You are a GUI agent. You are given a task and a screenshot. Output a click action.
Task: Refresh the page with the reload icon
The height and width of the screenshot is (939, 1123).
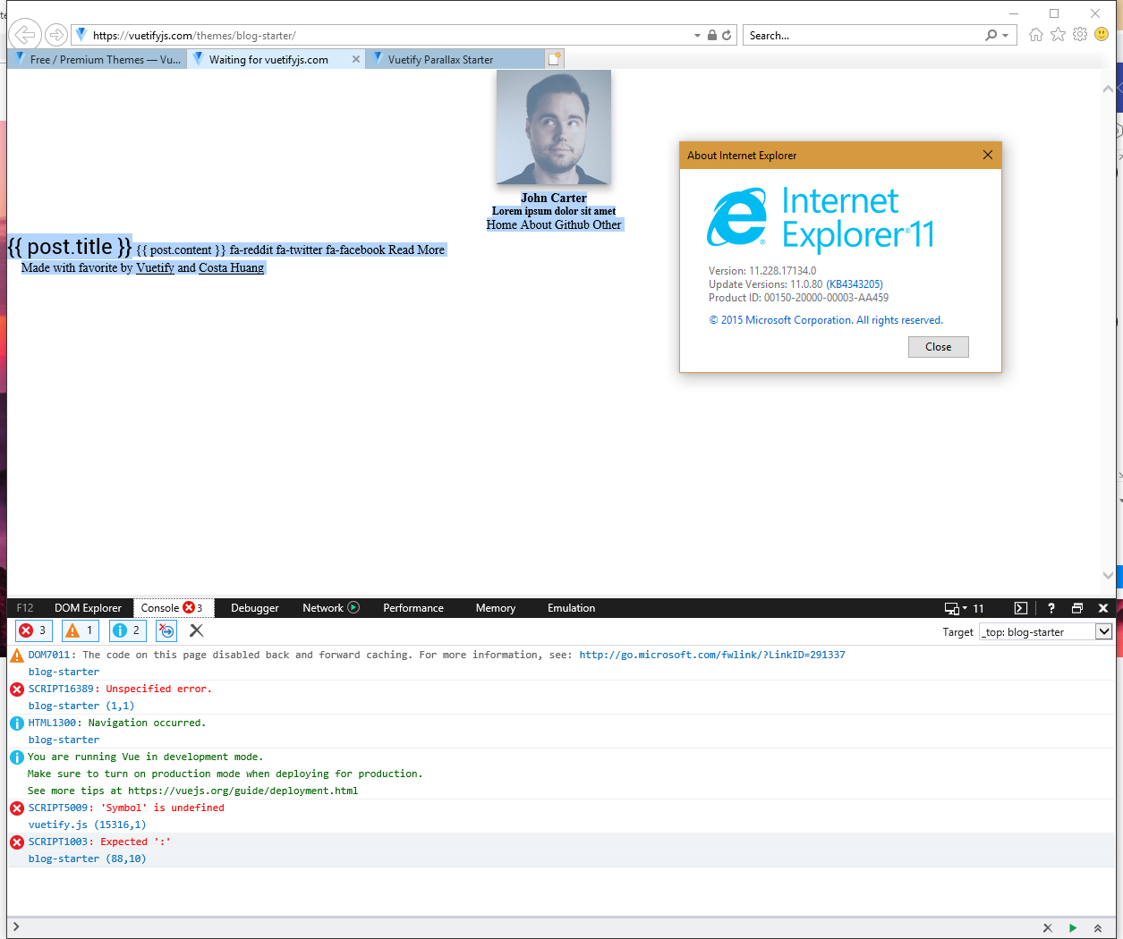pos(727,36)
